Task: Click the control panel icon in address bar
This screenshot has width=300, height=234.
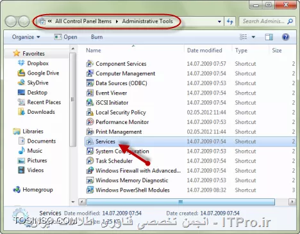Action: pyautogui.click(x=42, y=21)
